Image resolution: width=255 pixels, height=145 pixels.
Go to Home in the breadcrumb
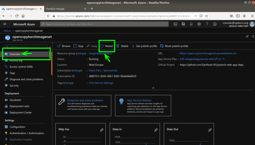coord(7,31)
